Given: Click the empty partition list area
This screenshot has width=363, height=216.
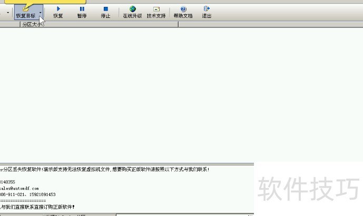Looking at the screenshot, I should [179, 95].
